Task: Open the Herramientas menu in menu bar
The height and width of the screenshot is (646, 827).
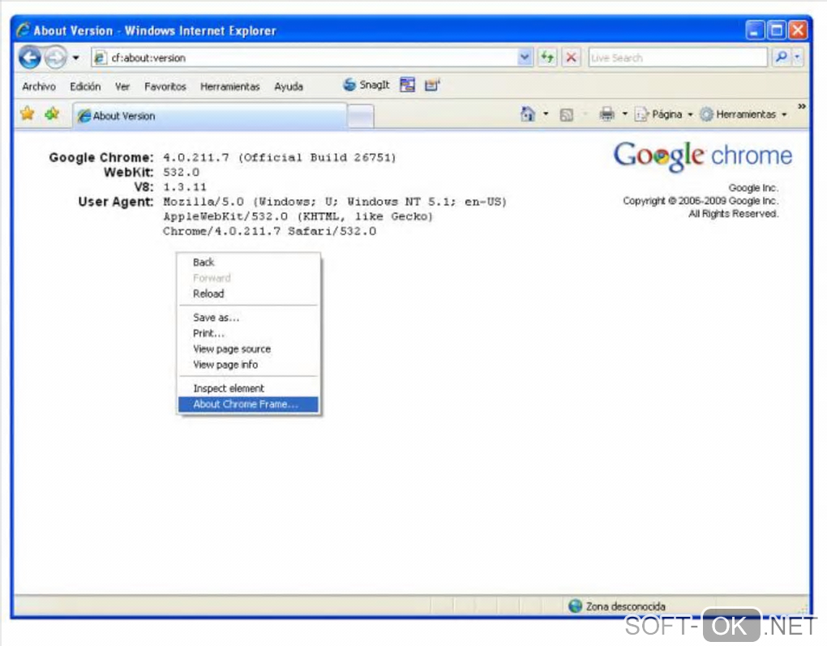Action: click(x=230, y=87)
